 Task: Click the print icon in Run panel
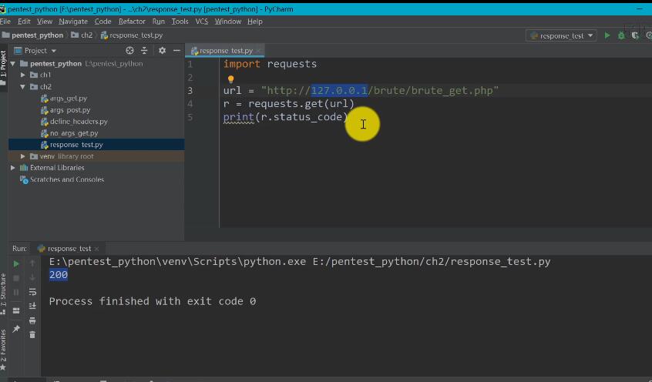click(32, 320)
